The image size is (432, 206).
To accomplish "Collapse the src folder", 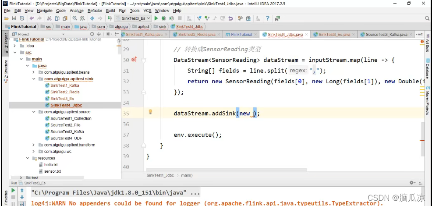I will [15, 53].
